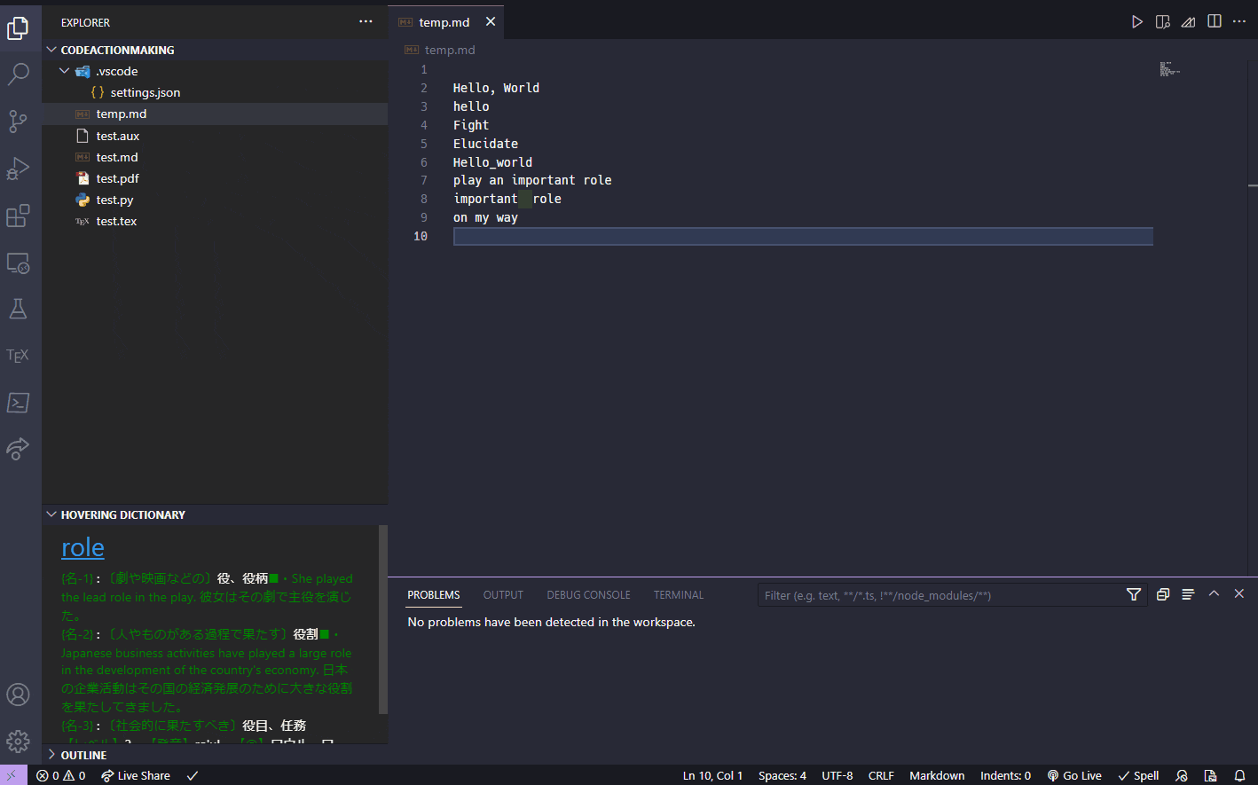This screenshot has height=785, width=1258.
Task: Open the TeX LaTeX Workshop view
Action: tap(18, 356)
